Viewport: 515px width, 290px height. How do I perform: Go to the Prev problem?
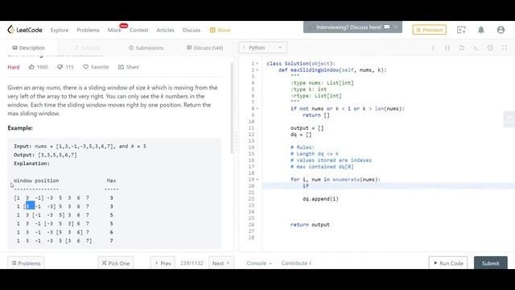(x=163, y=263)
